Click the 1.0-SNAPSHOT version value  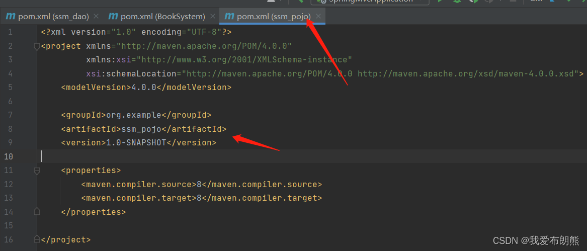(x=136, y=143)
